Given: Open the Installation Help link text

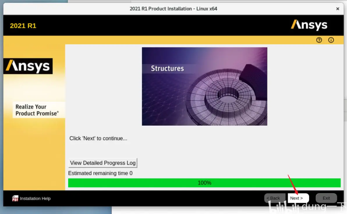Looking at the screenshot, I should 35,199.
